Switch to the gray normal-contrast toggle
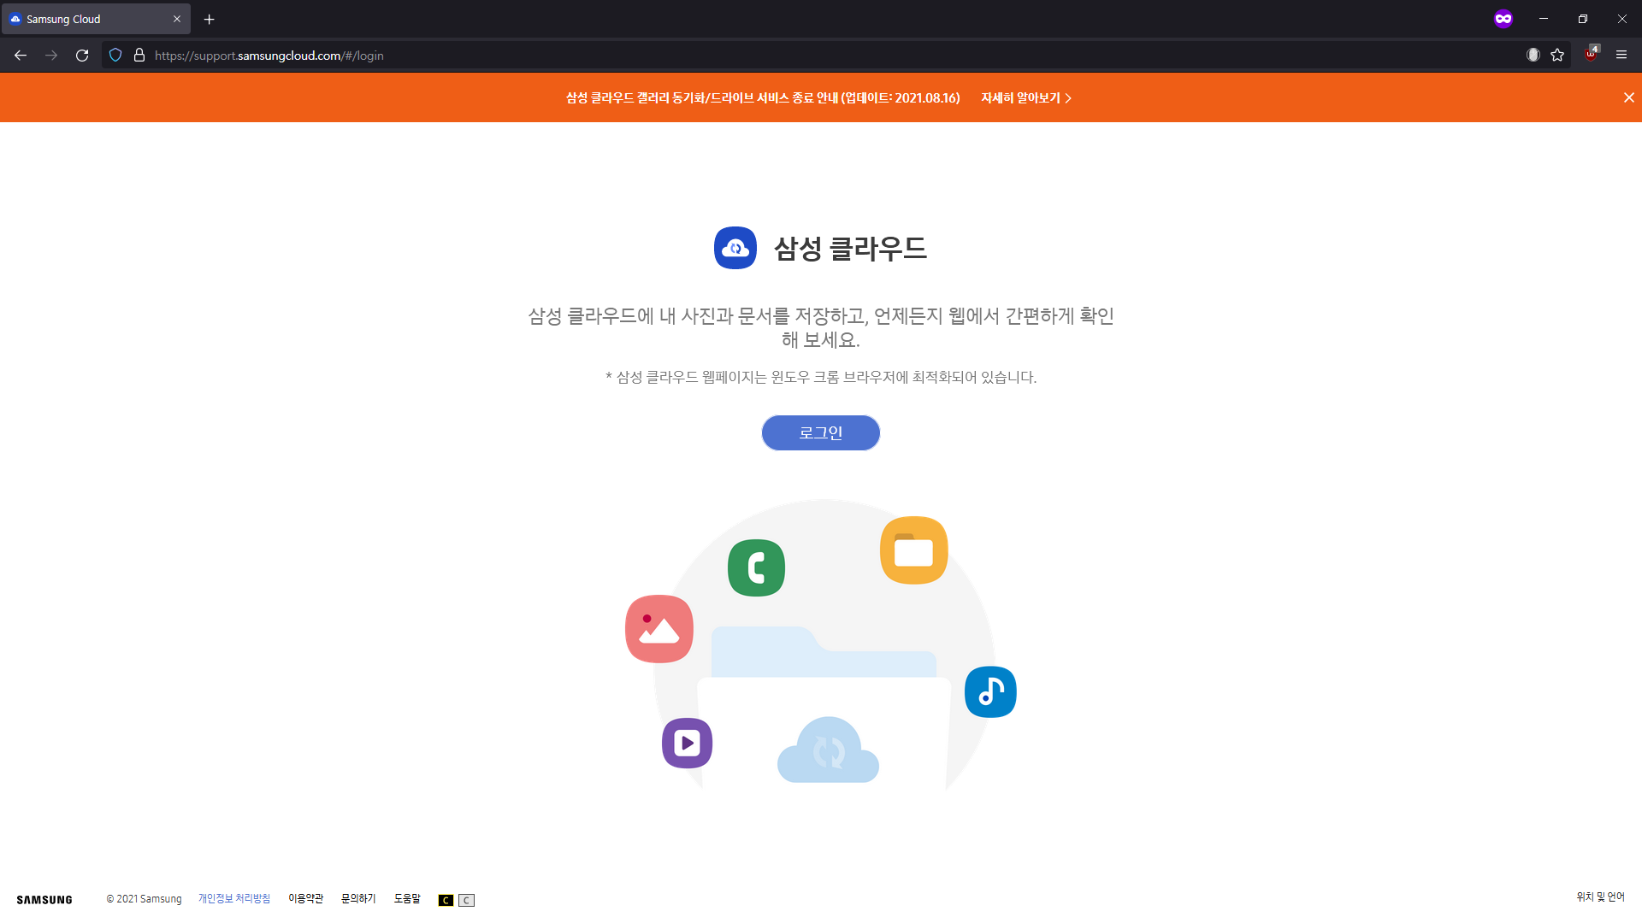This screenshot has height=923, width=1642. click(x=466, y=900)
